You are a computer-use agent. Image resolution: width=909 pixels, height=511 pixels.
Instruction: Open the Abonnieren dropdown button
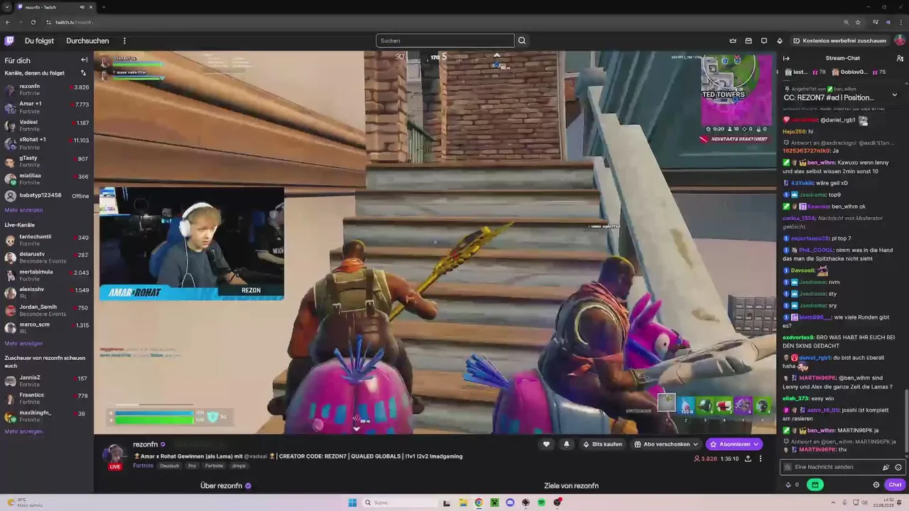[x=734, y=444]
